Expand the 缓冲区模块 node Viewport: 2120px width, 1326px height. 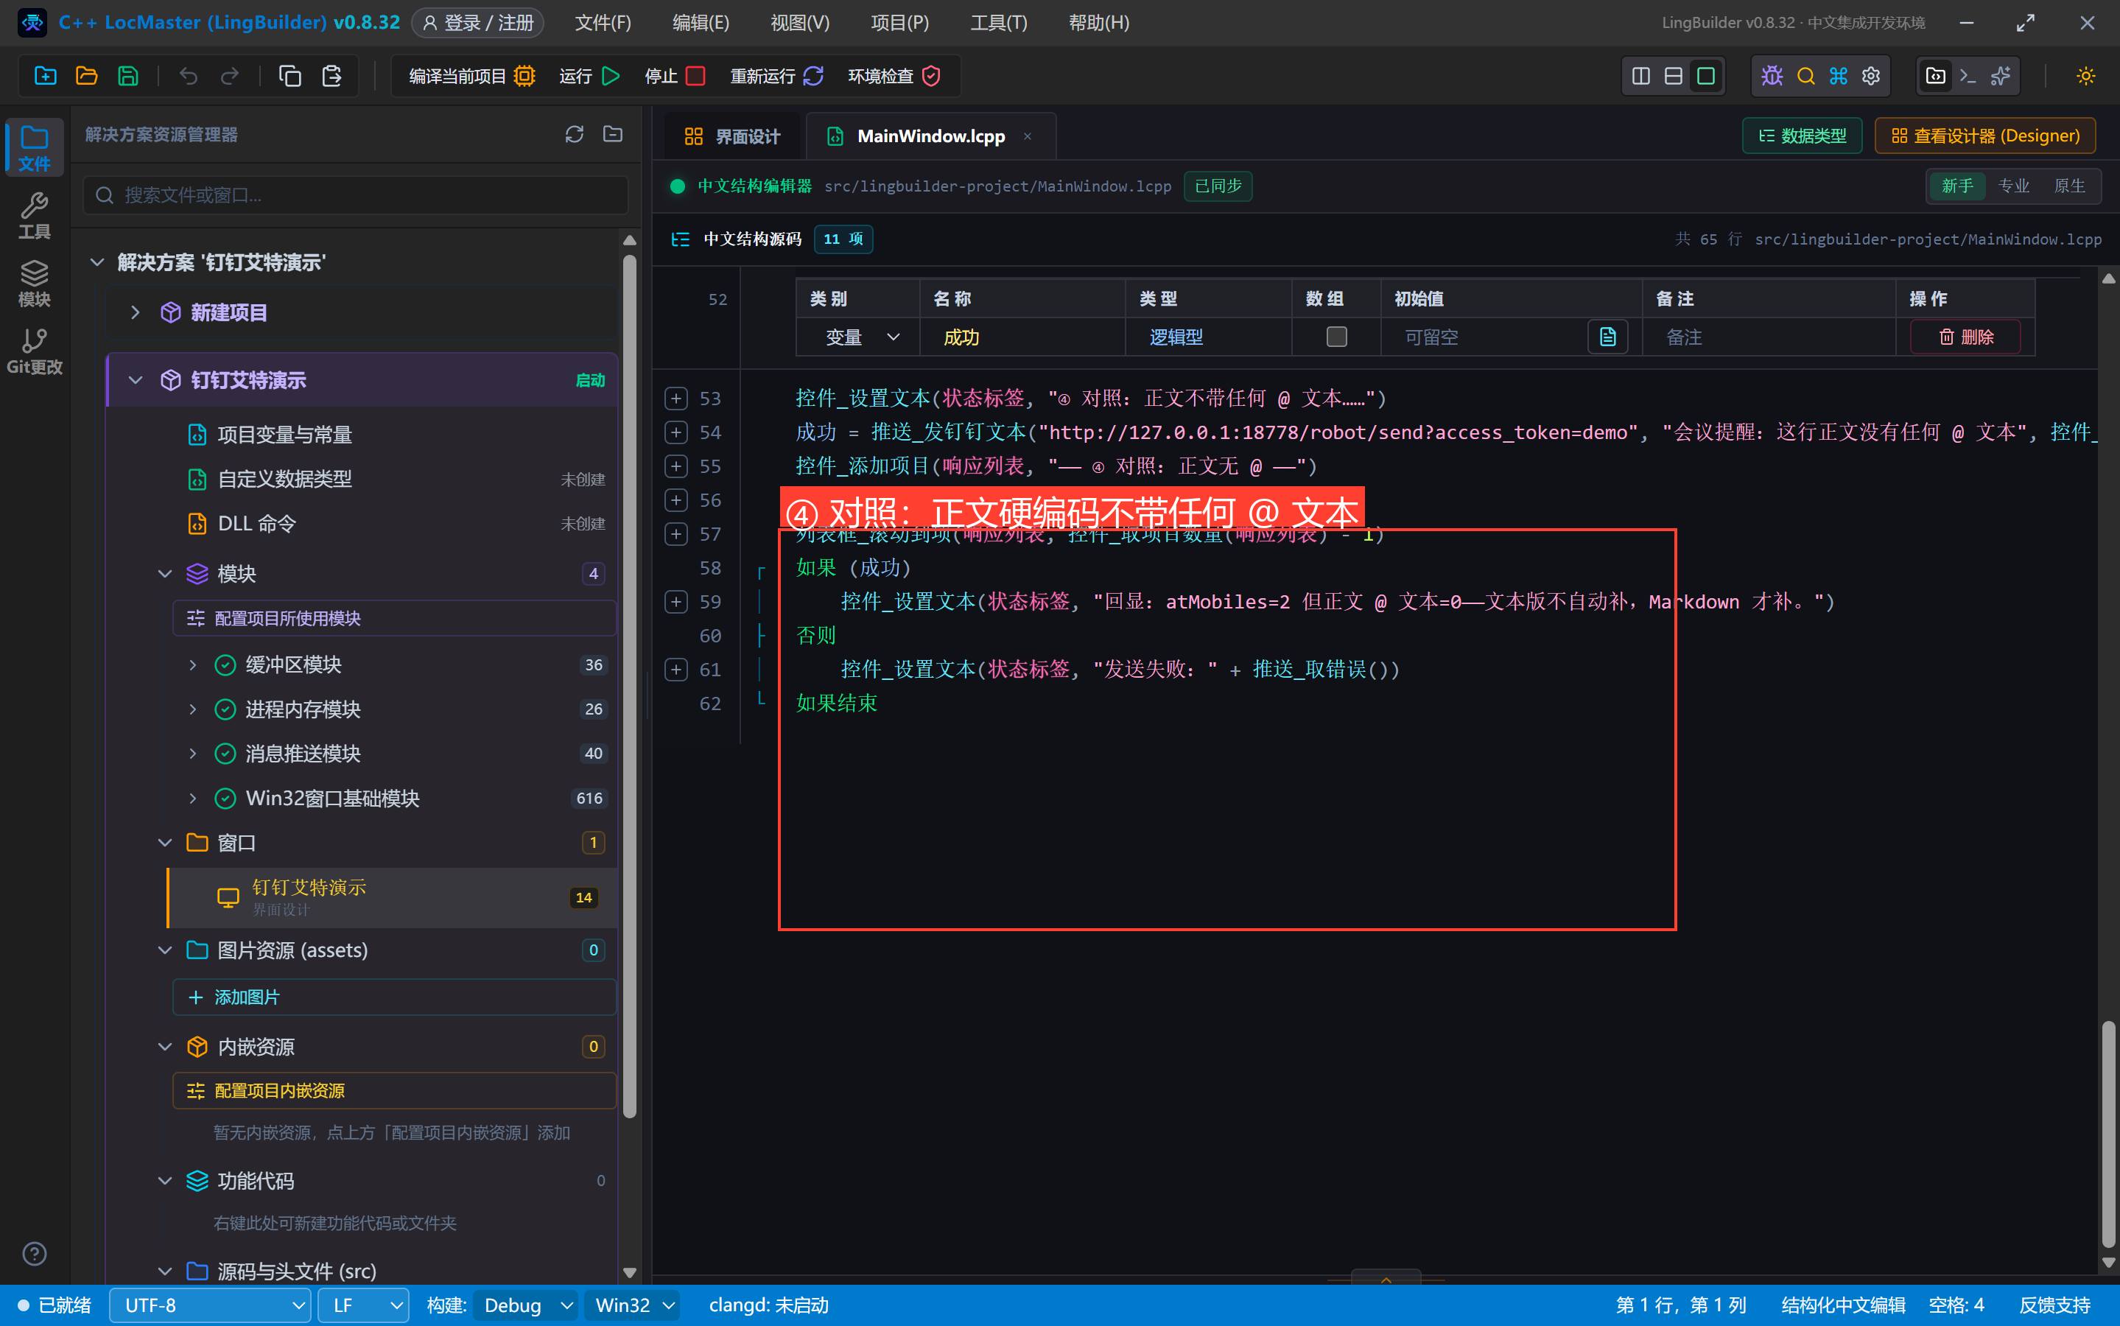click(193, 664)
